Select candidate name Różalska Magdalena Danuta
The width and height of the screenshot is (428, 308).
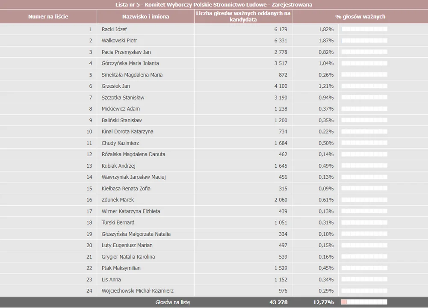(x=133, y=154)
